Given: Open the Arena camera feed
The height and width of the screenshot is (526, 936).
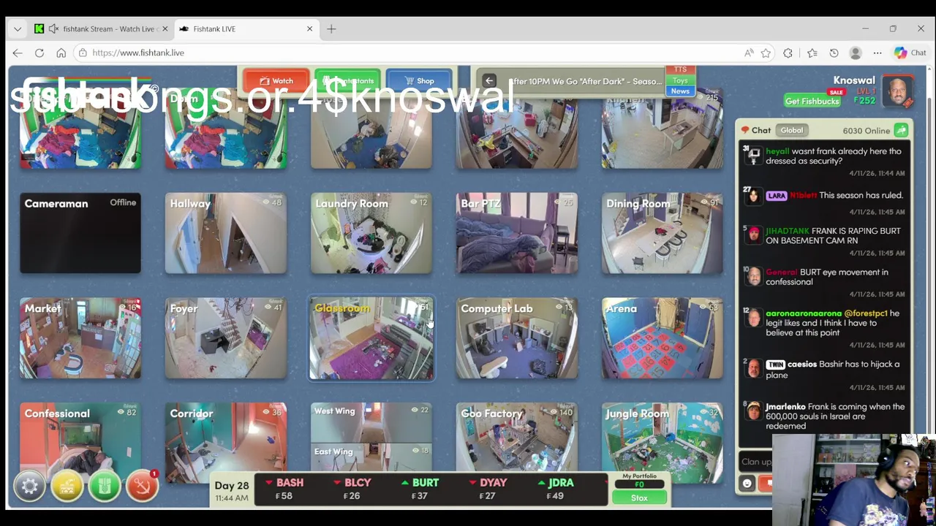Looking at the screenshot, I should (x=663, y=338).
